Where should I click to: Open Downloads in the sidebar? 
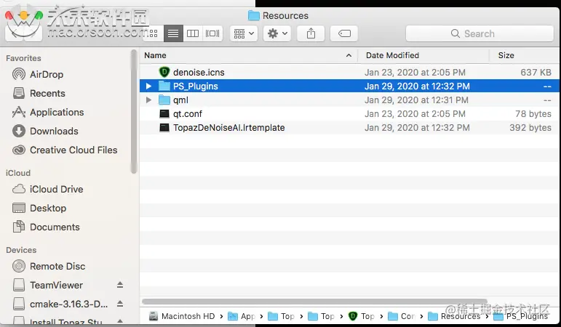(x=54, y=131)
